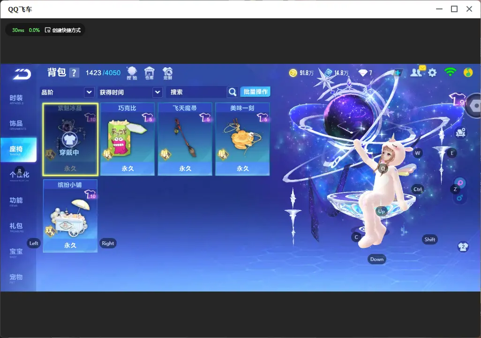
Task: Select the 座椅 throne tab
Action: (x=18, y=150)
